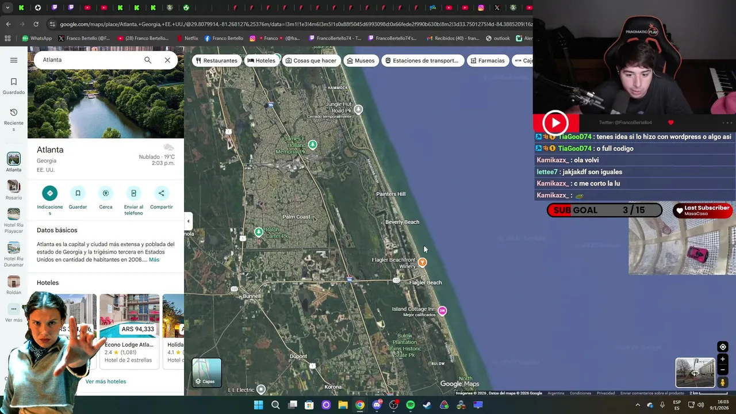Viewport: 736px width, 414px height.
Task: Click Flagler Beachfront Winery marker
Action: coord(422,262)
